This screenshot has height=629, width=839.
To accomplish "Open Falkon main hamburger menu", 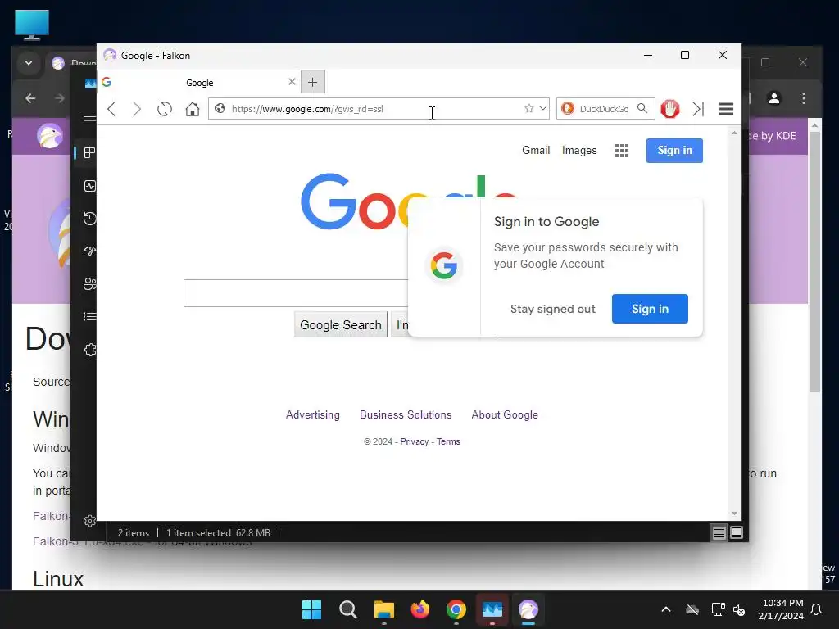I will tap(726, 109).
